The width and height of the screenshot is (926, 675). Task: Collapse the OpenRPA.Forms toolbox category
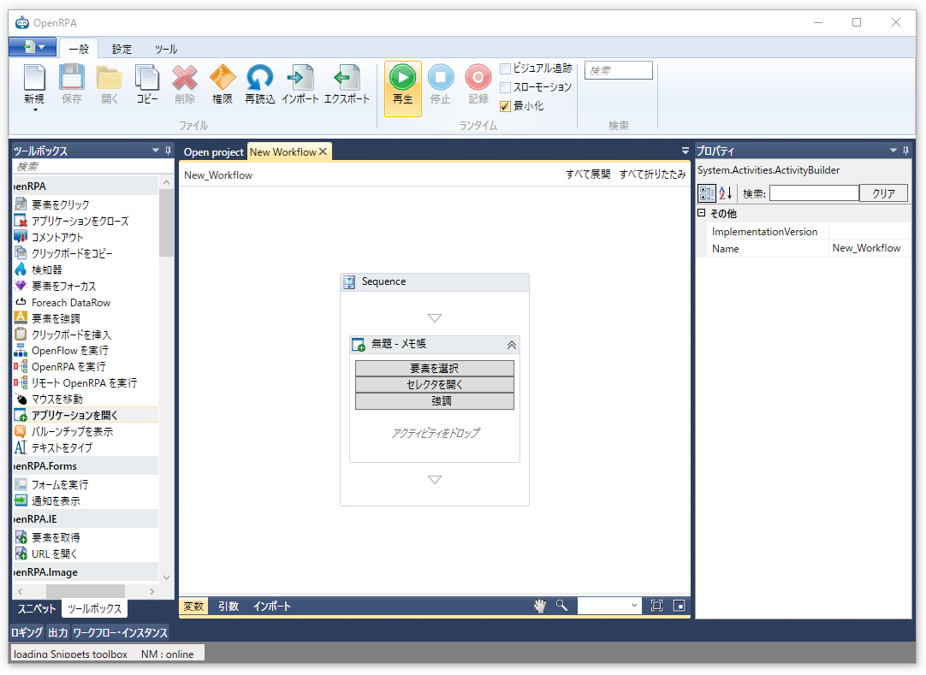tap(86, 466)
